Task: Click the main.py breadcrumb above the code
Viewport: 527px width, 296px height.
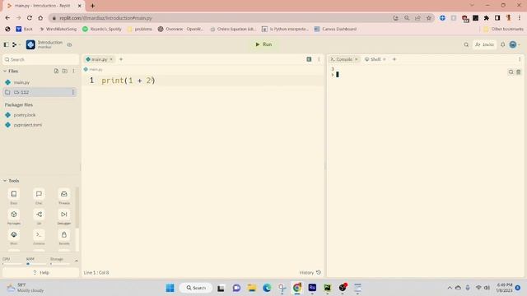Action: [x=93, y=69]
